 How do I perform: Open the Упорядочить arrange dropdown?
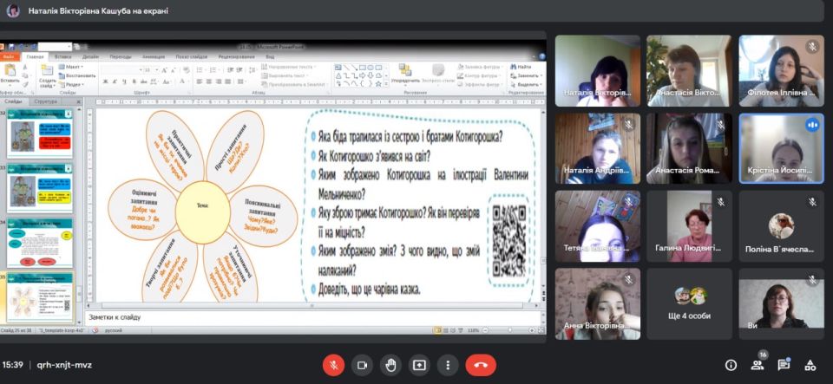(405, 75)
